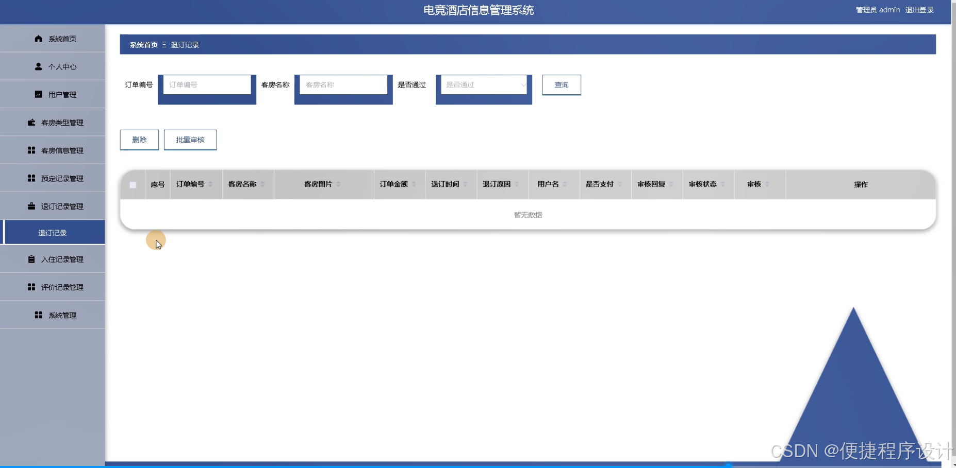The height and width of the screenshot is (468, 956).
Task: Sort by 审核 column arrows
Action: [767, 184]
